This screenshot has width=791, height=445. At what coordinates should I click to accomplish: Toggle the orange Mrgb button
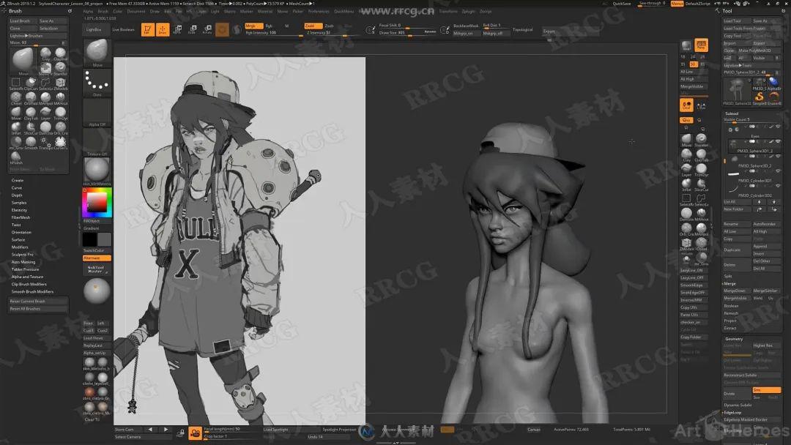coord(253,26)
